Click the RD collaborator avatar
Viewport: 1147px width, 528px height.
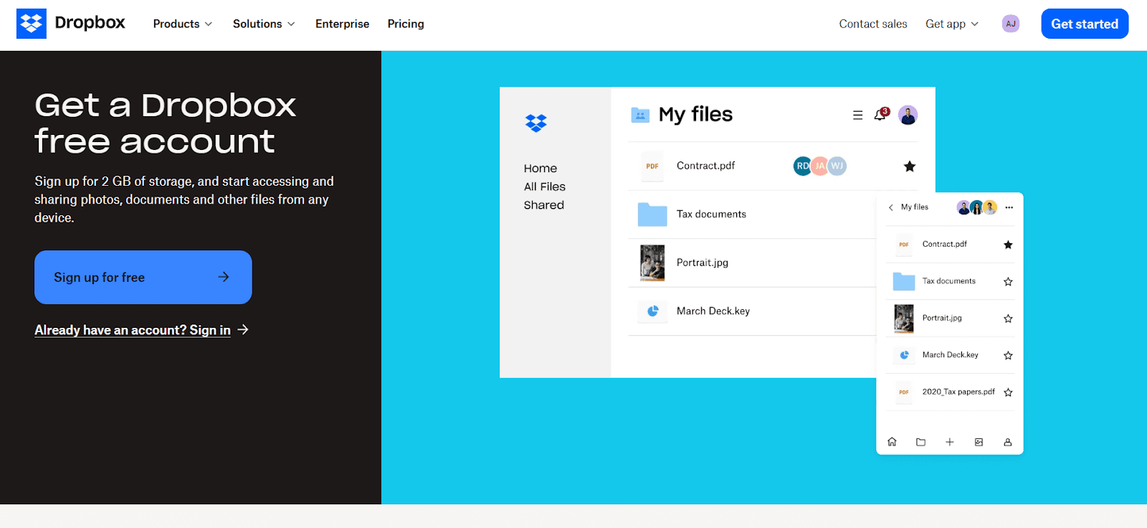tap(802, 166)
